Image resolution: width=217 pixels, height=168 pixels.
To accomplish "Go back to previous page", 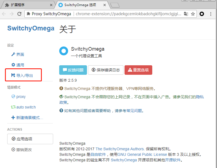I will tap(4, 14).
